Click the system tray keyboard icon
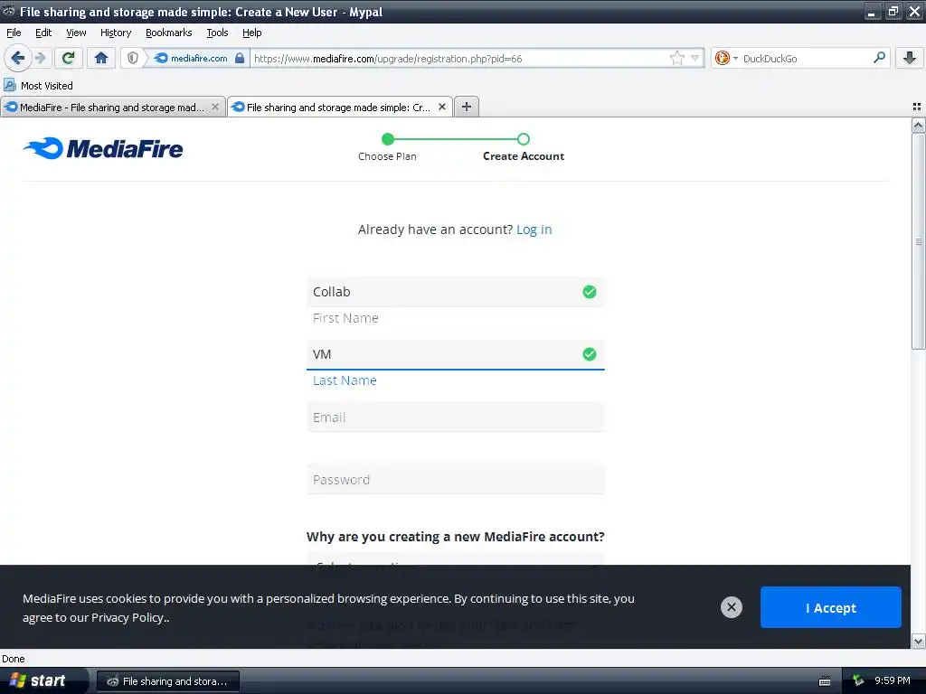Viewport: 926px width, 694px height. point(825,681)
